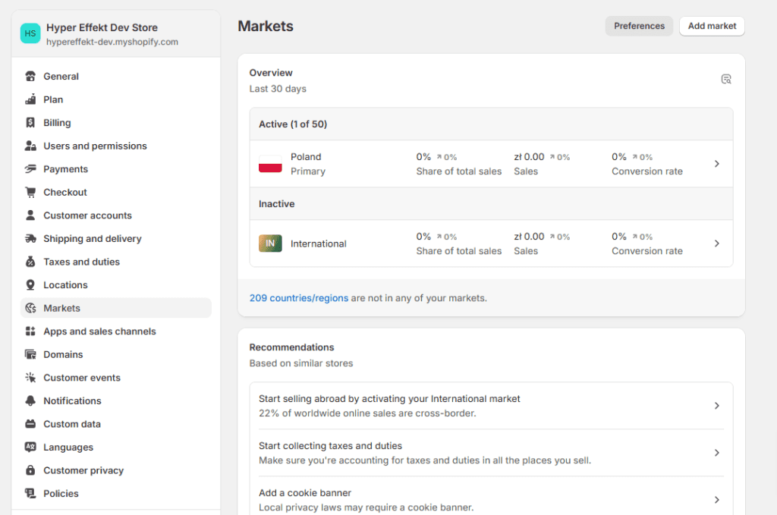Click the General settings store icon
The image size is (777, 515).
(x=30, y=77)
